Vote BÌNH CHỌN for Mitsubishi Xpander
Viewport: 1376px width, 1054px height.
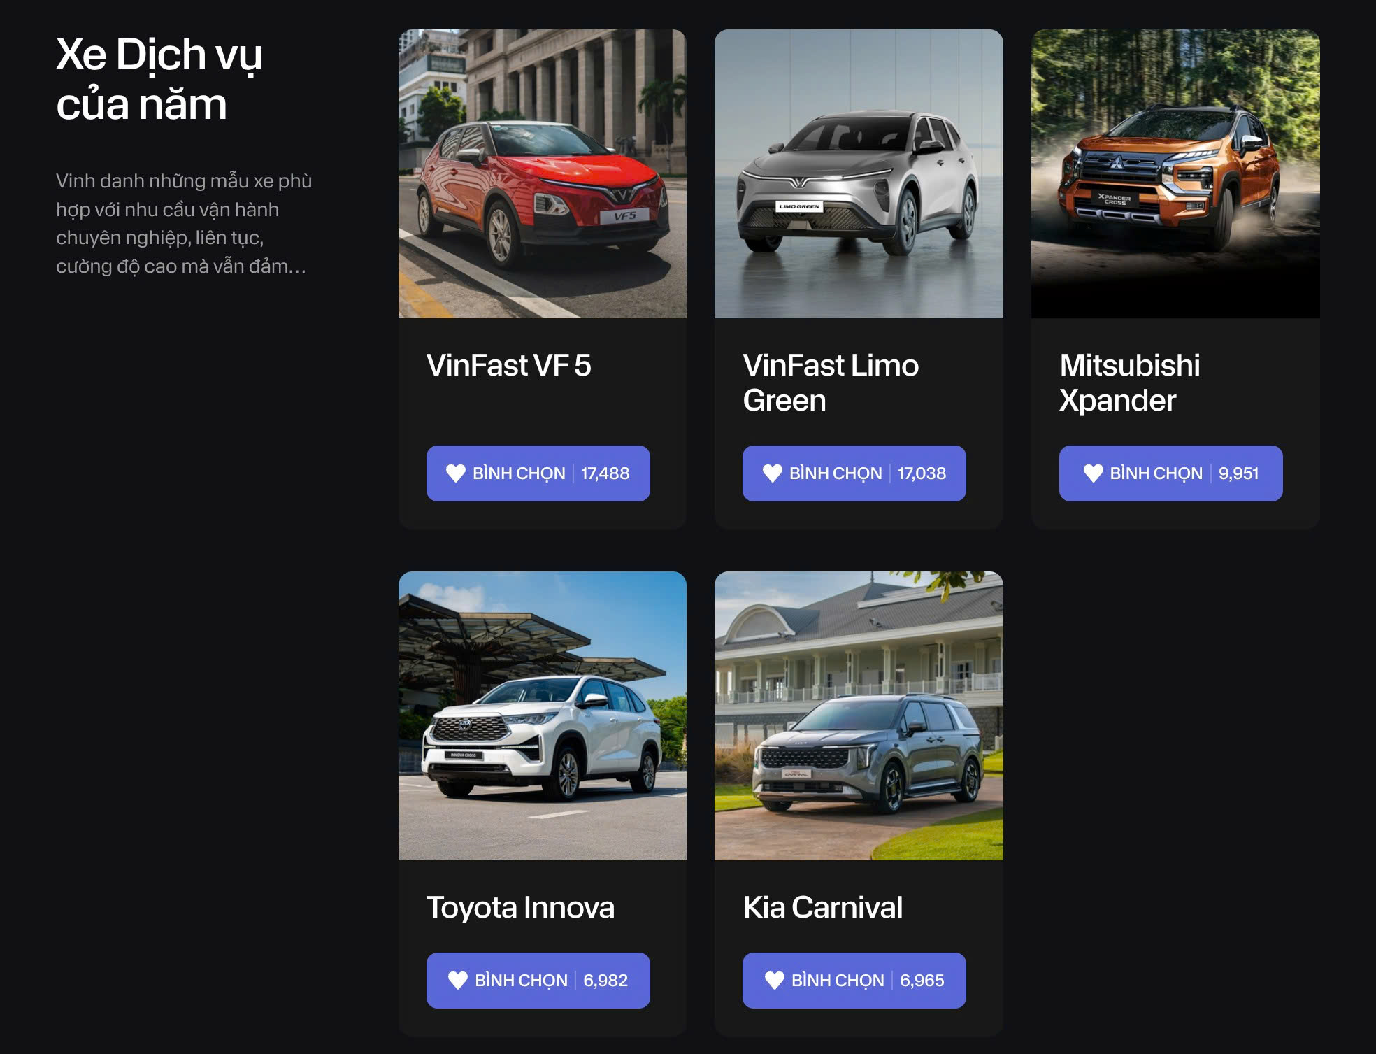[1171, 473]
